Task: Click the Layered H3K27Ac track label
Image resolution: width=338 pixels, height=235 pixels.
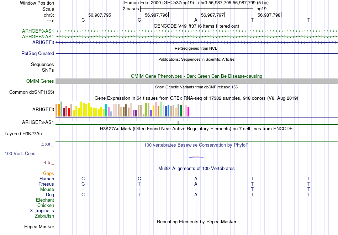Action: click(23, 134)
